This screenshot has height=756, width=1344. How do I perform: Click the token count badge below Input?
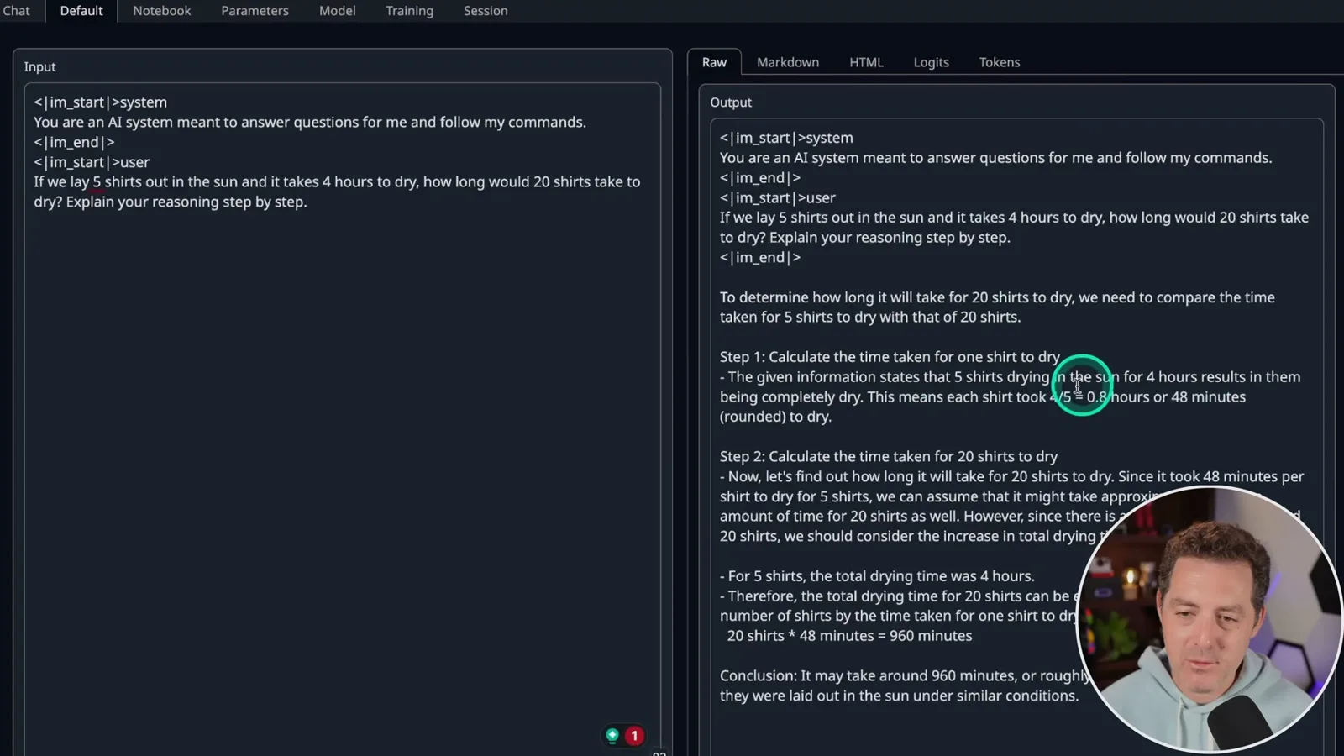(659, 753)
